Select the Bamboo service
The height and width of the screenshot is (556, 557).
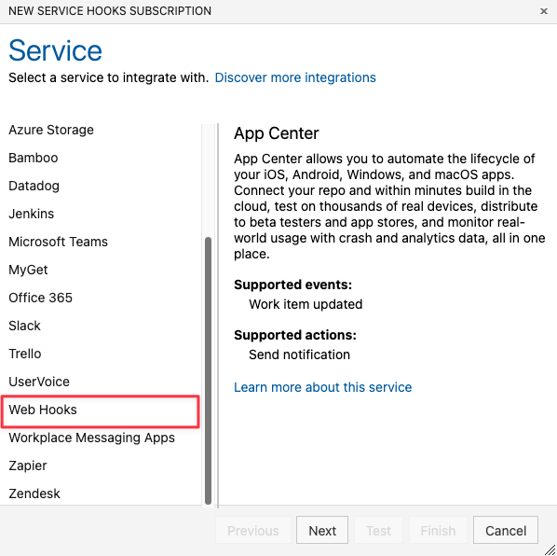[x=101, y=158]
